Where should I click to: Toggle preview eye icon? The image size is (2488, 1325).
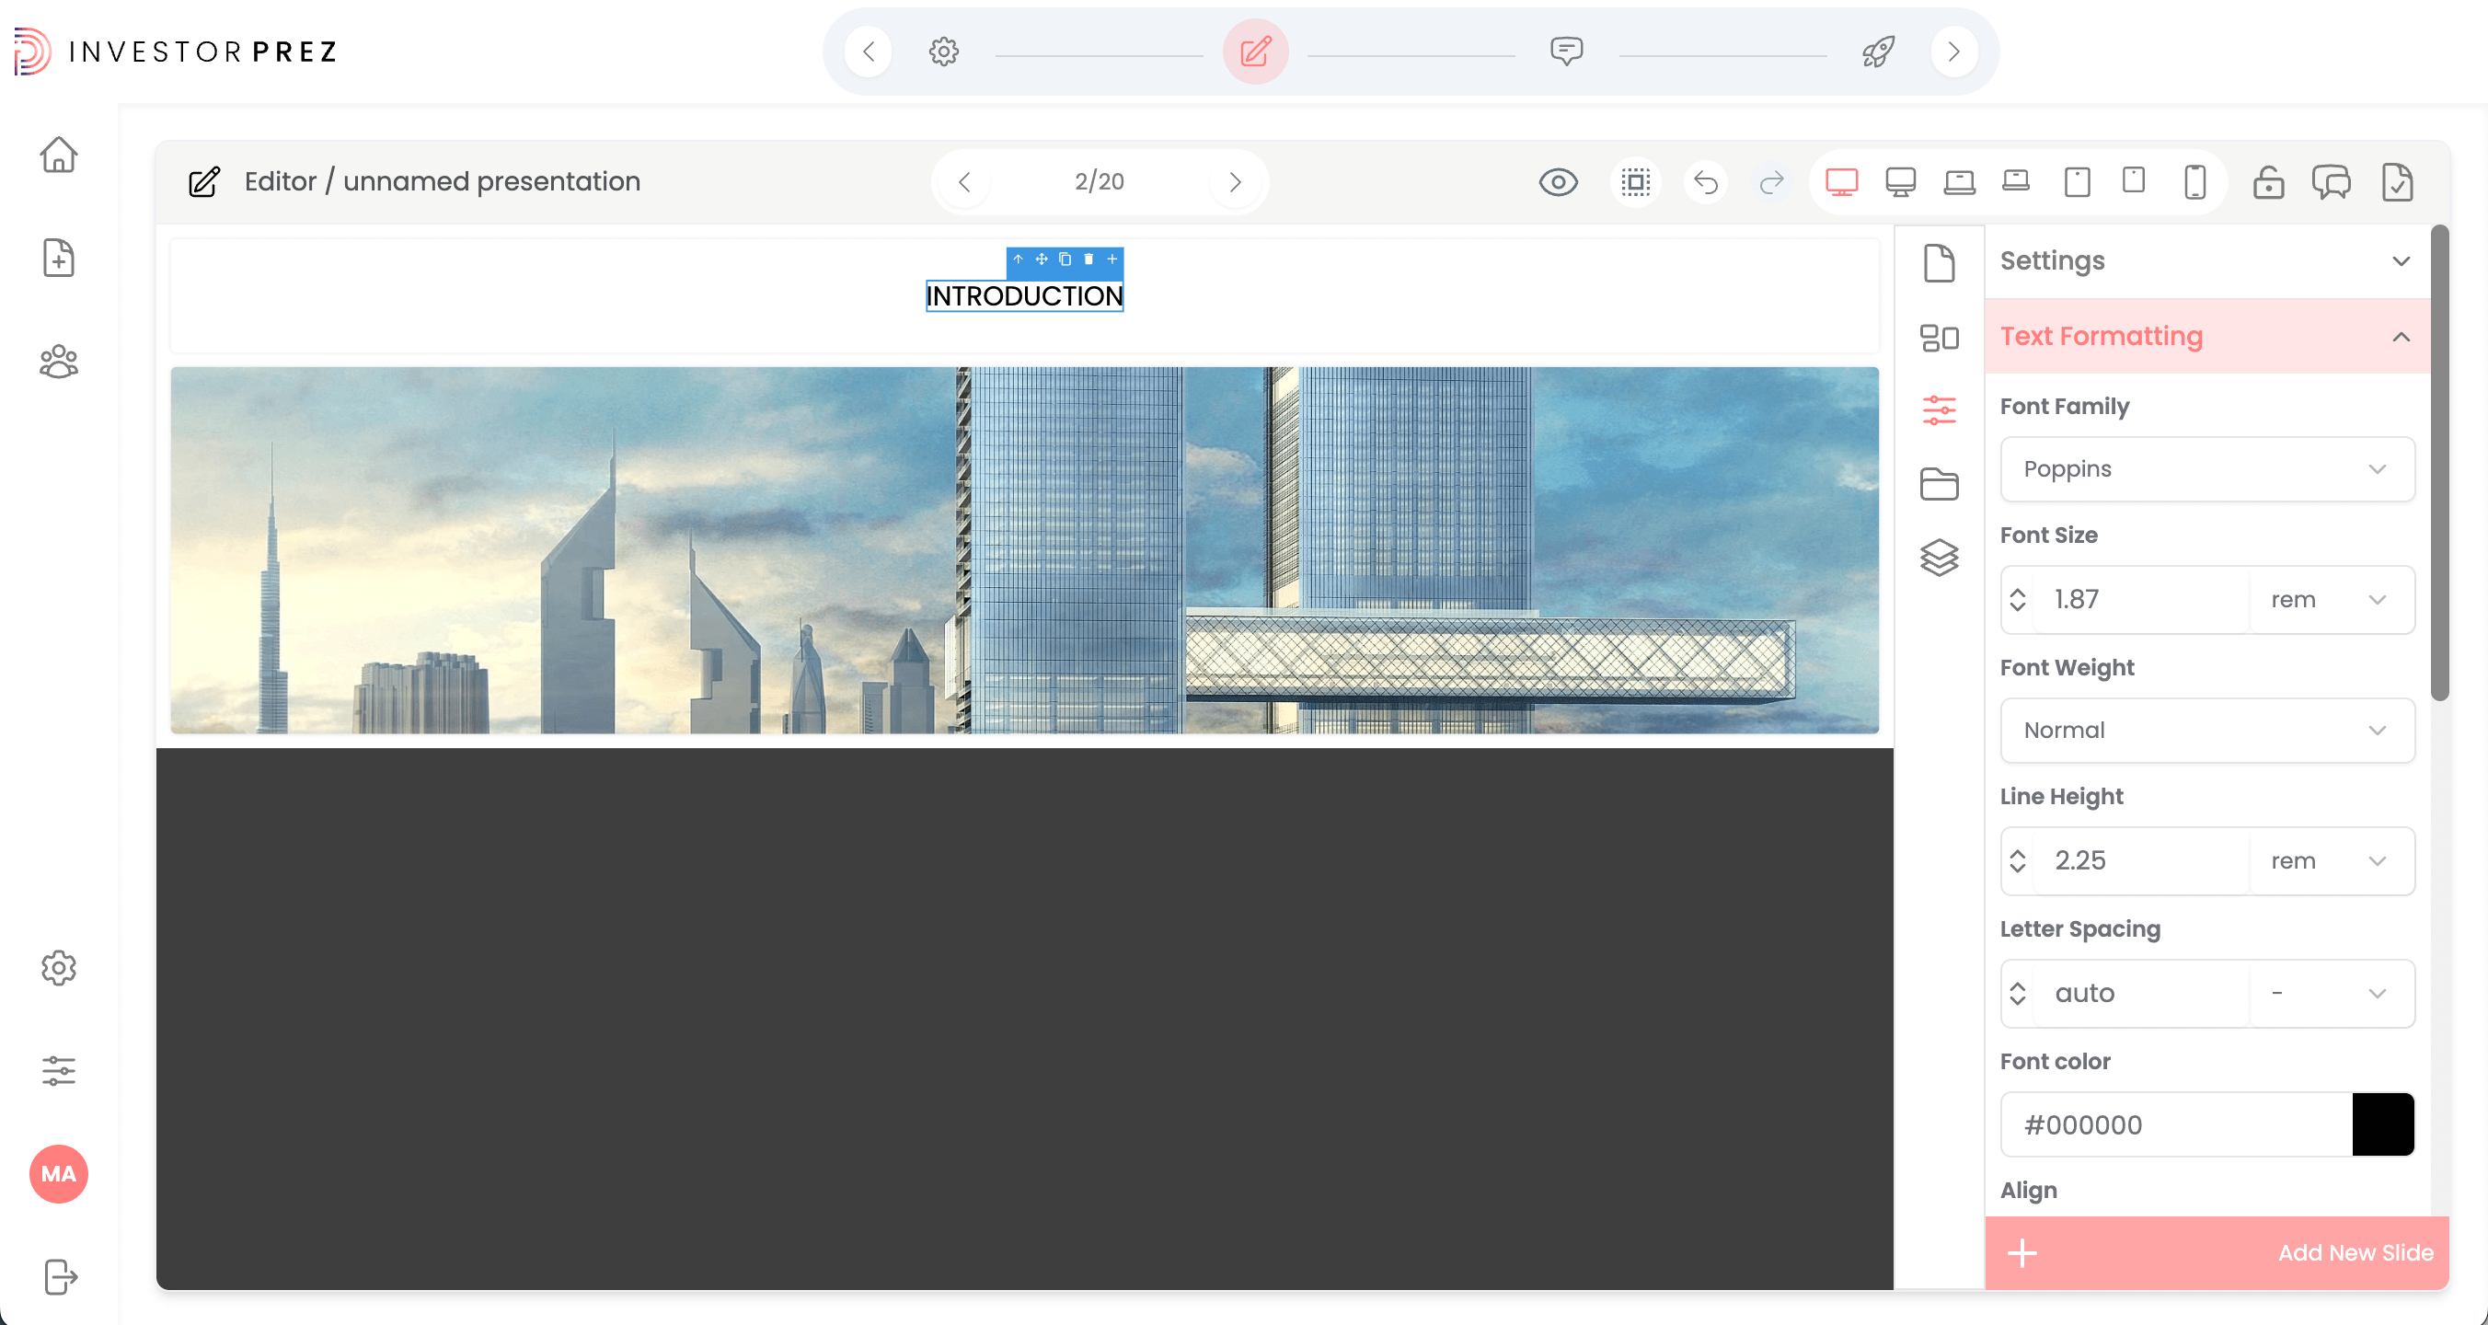[1558, 181]
